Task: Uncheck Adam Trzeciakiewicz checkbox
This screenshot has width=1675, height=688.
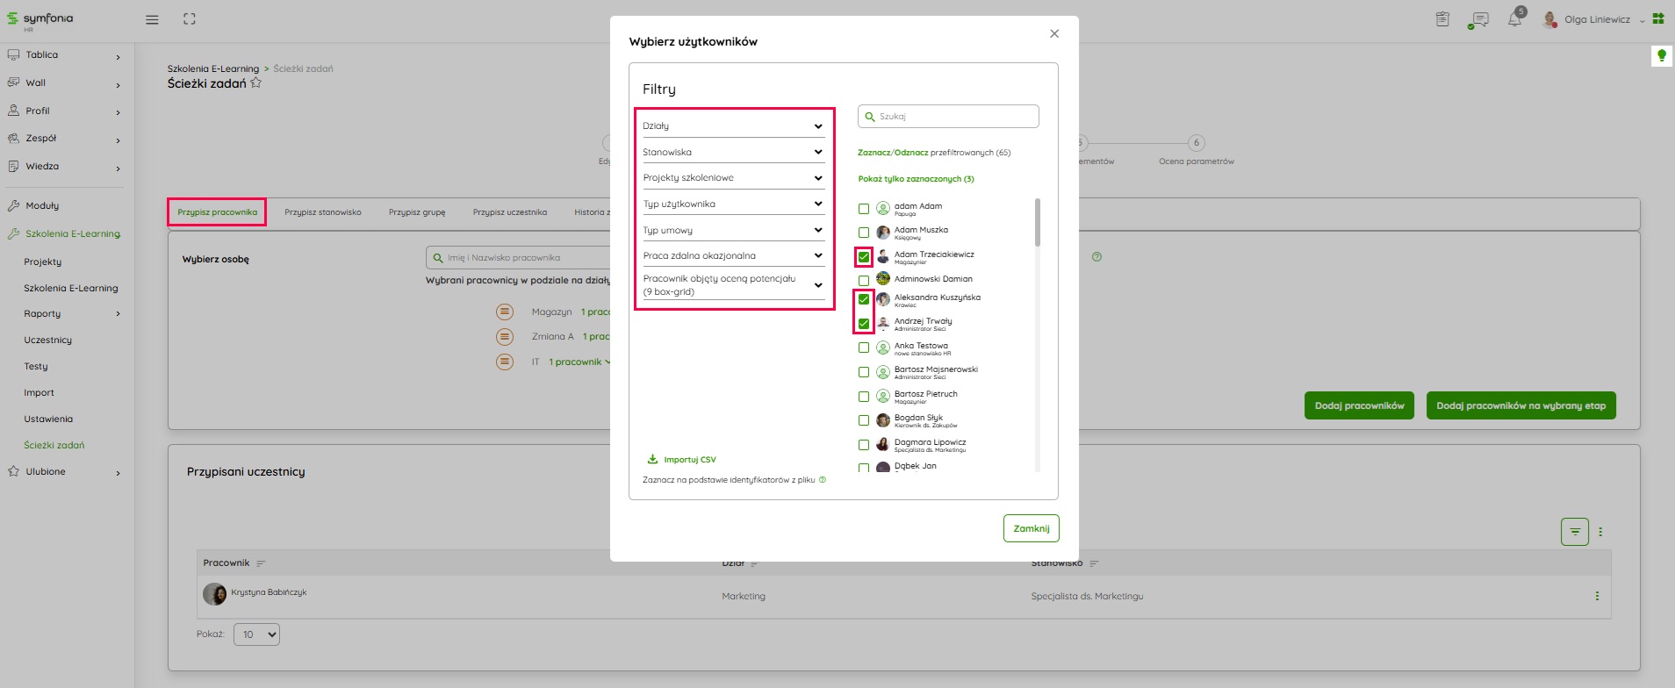Action: click(x=864, y=257)
